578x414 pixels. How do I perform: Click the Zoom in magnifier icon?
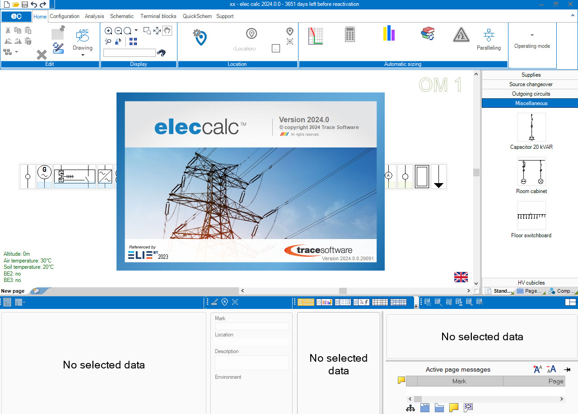[x=108, y=31]
